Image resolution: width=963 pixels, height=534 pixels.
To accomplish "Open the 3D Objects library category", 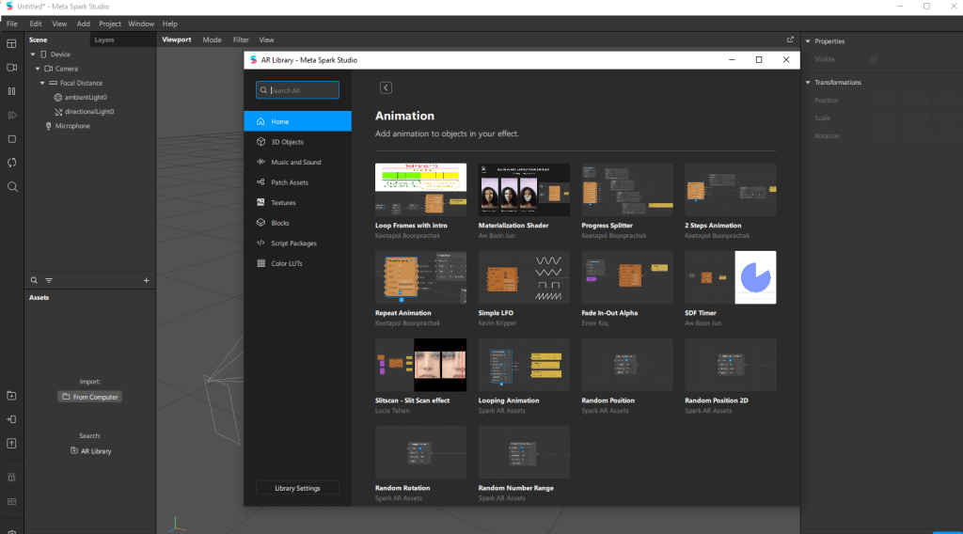I will 287,142.
